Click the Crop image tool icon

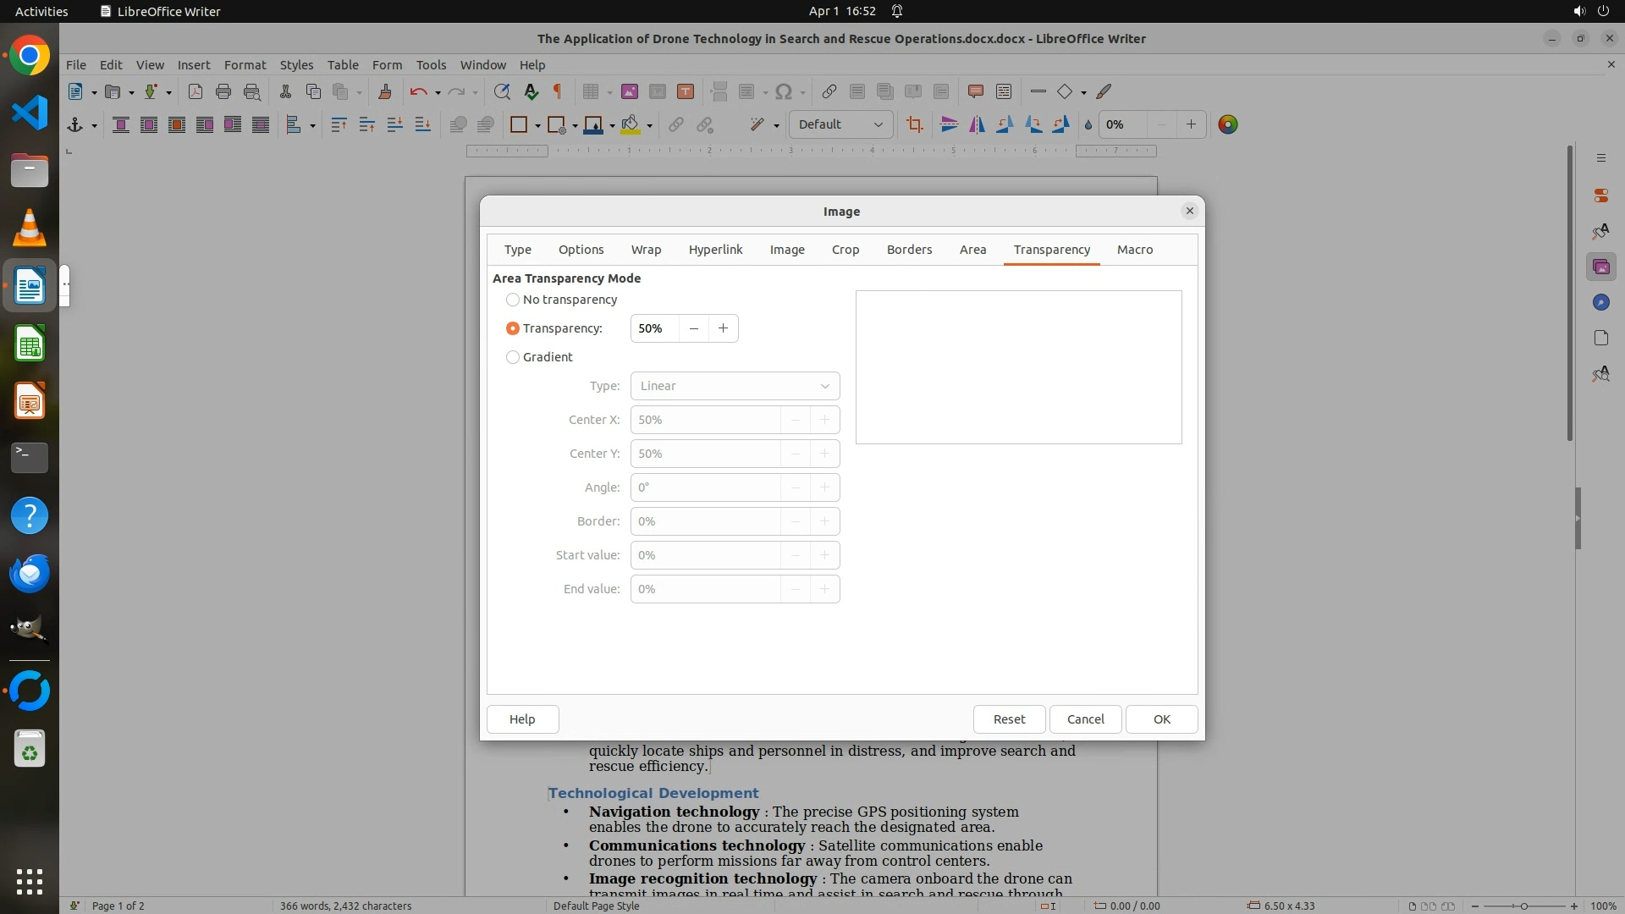click(x=914, y=125)
